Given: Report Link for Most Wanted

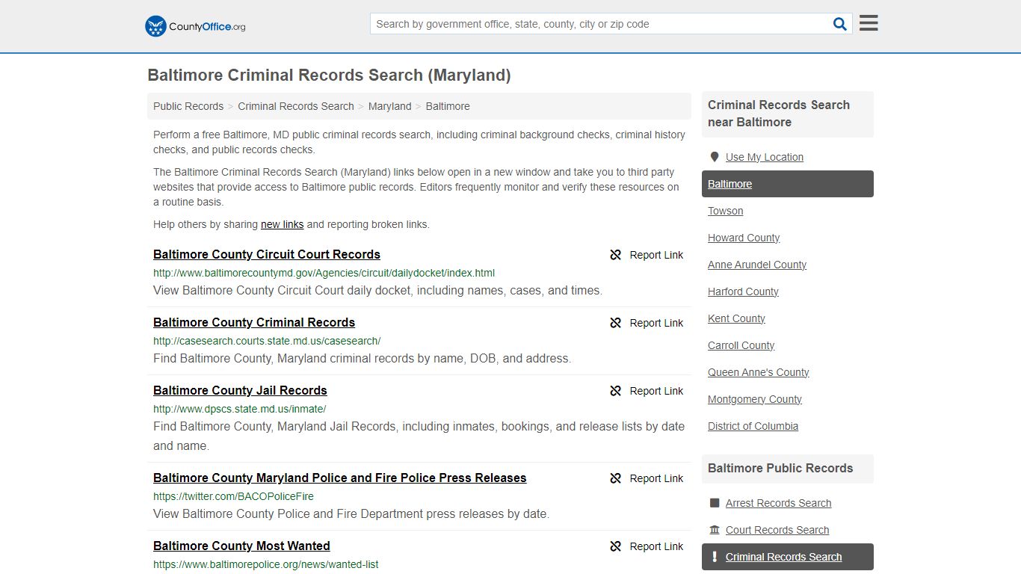Looking at the screenshot, I should click(x=656, y=546).
